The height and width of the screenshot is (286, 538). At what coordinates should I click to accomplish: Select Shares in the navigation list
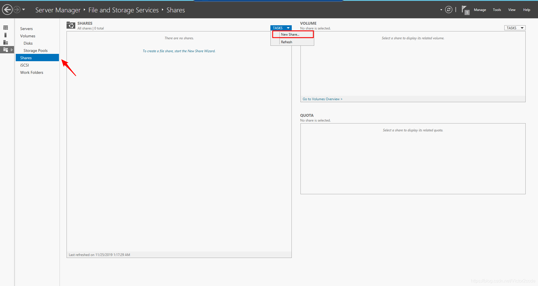37,58
